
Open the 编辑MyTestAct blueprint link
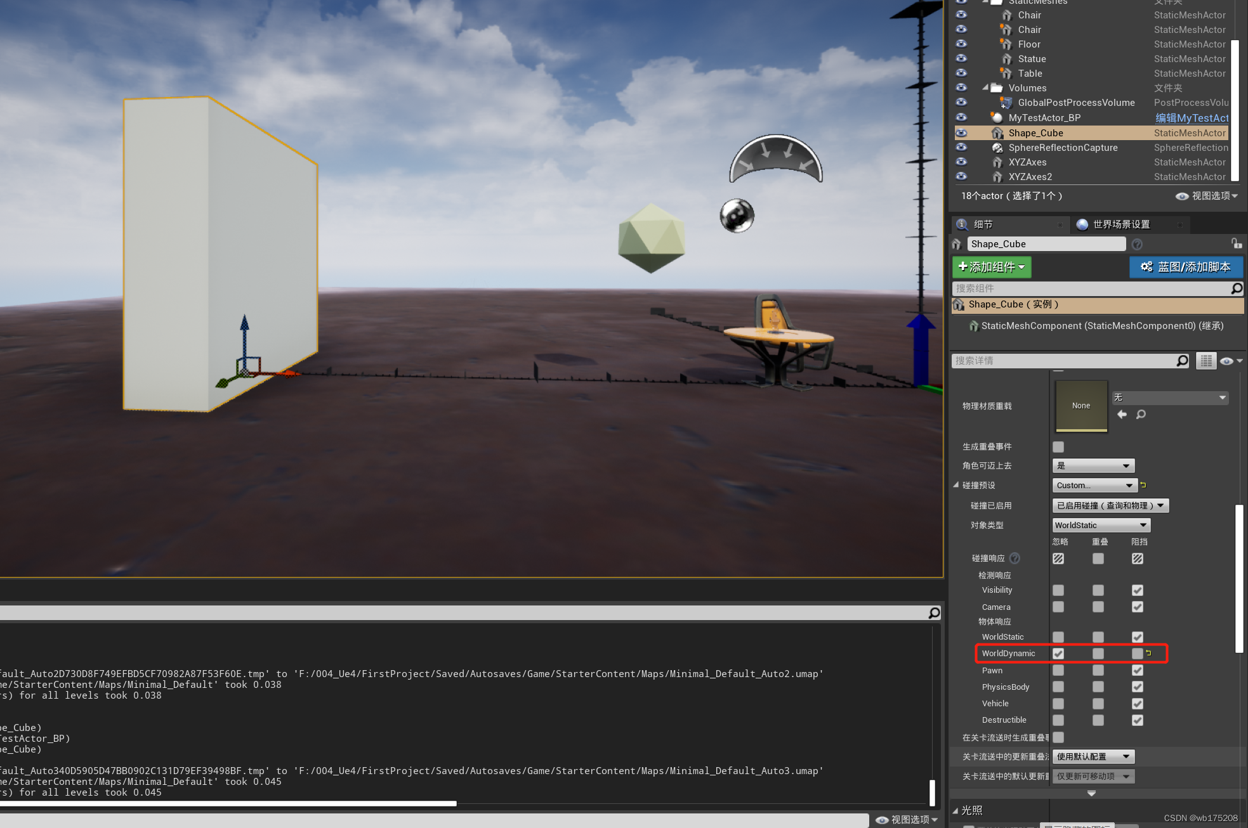[1192, 118]
